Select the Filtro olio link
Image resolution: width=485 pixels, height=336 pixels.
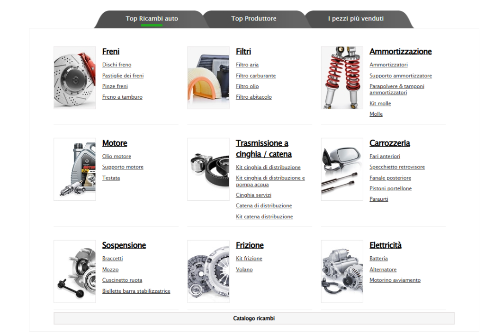[x=247, y=86]
